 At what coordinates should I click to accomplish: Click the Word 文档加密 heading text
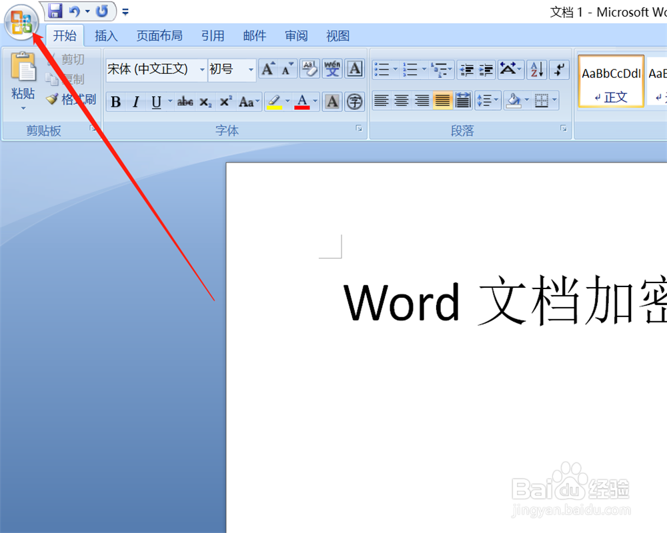pos(505,302)
